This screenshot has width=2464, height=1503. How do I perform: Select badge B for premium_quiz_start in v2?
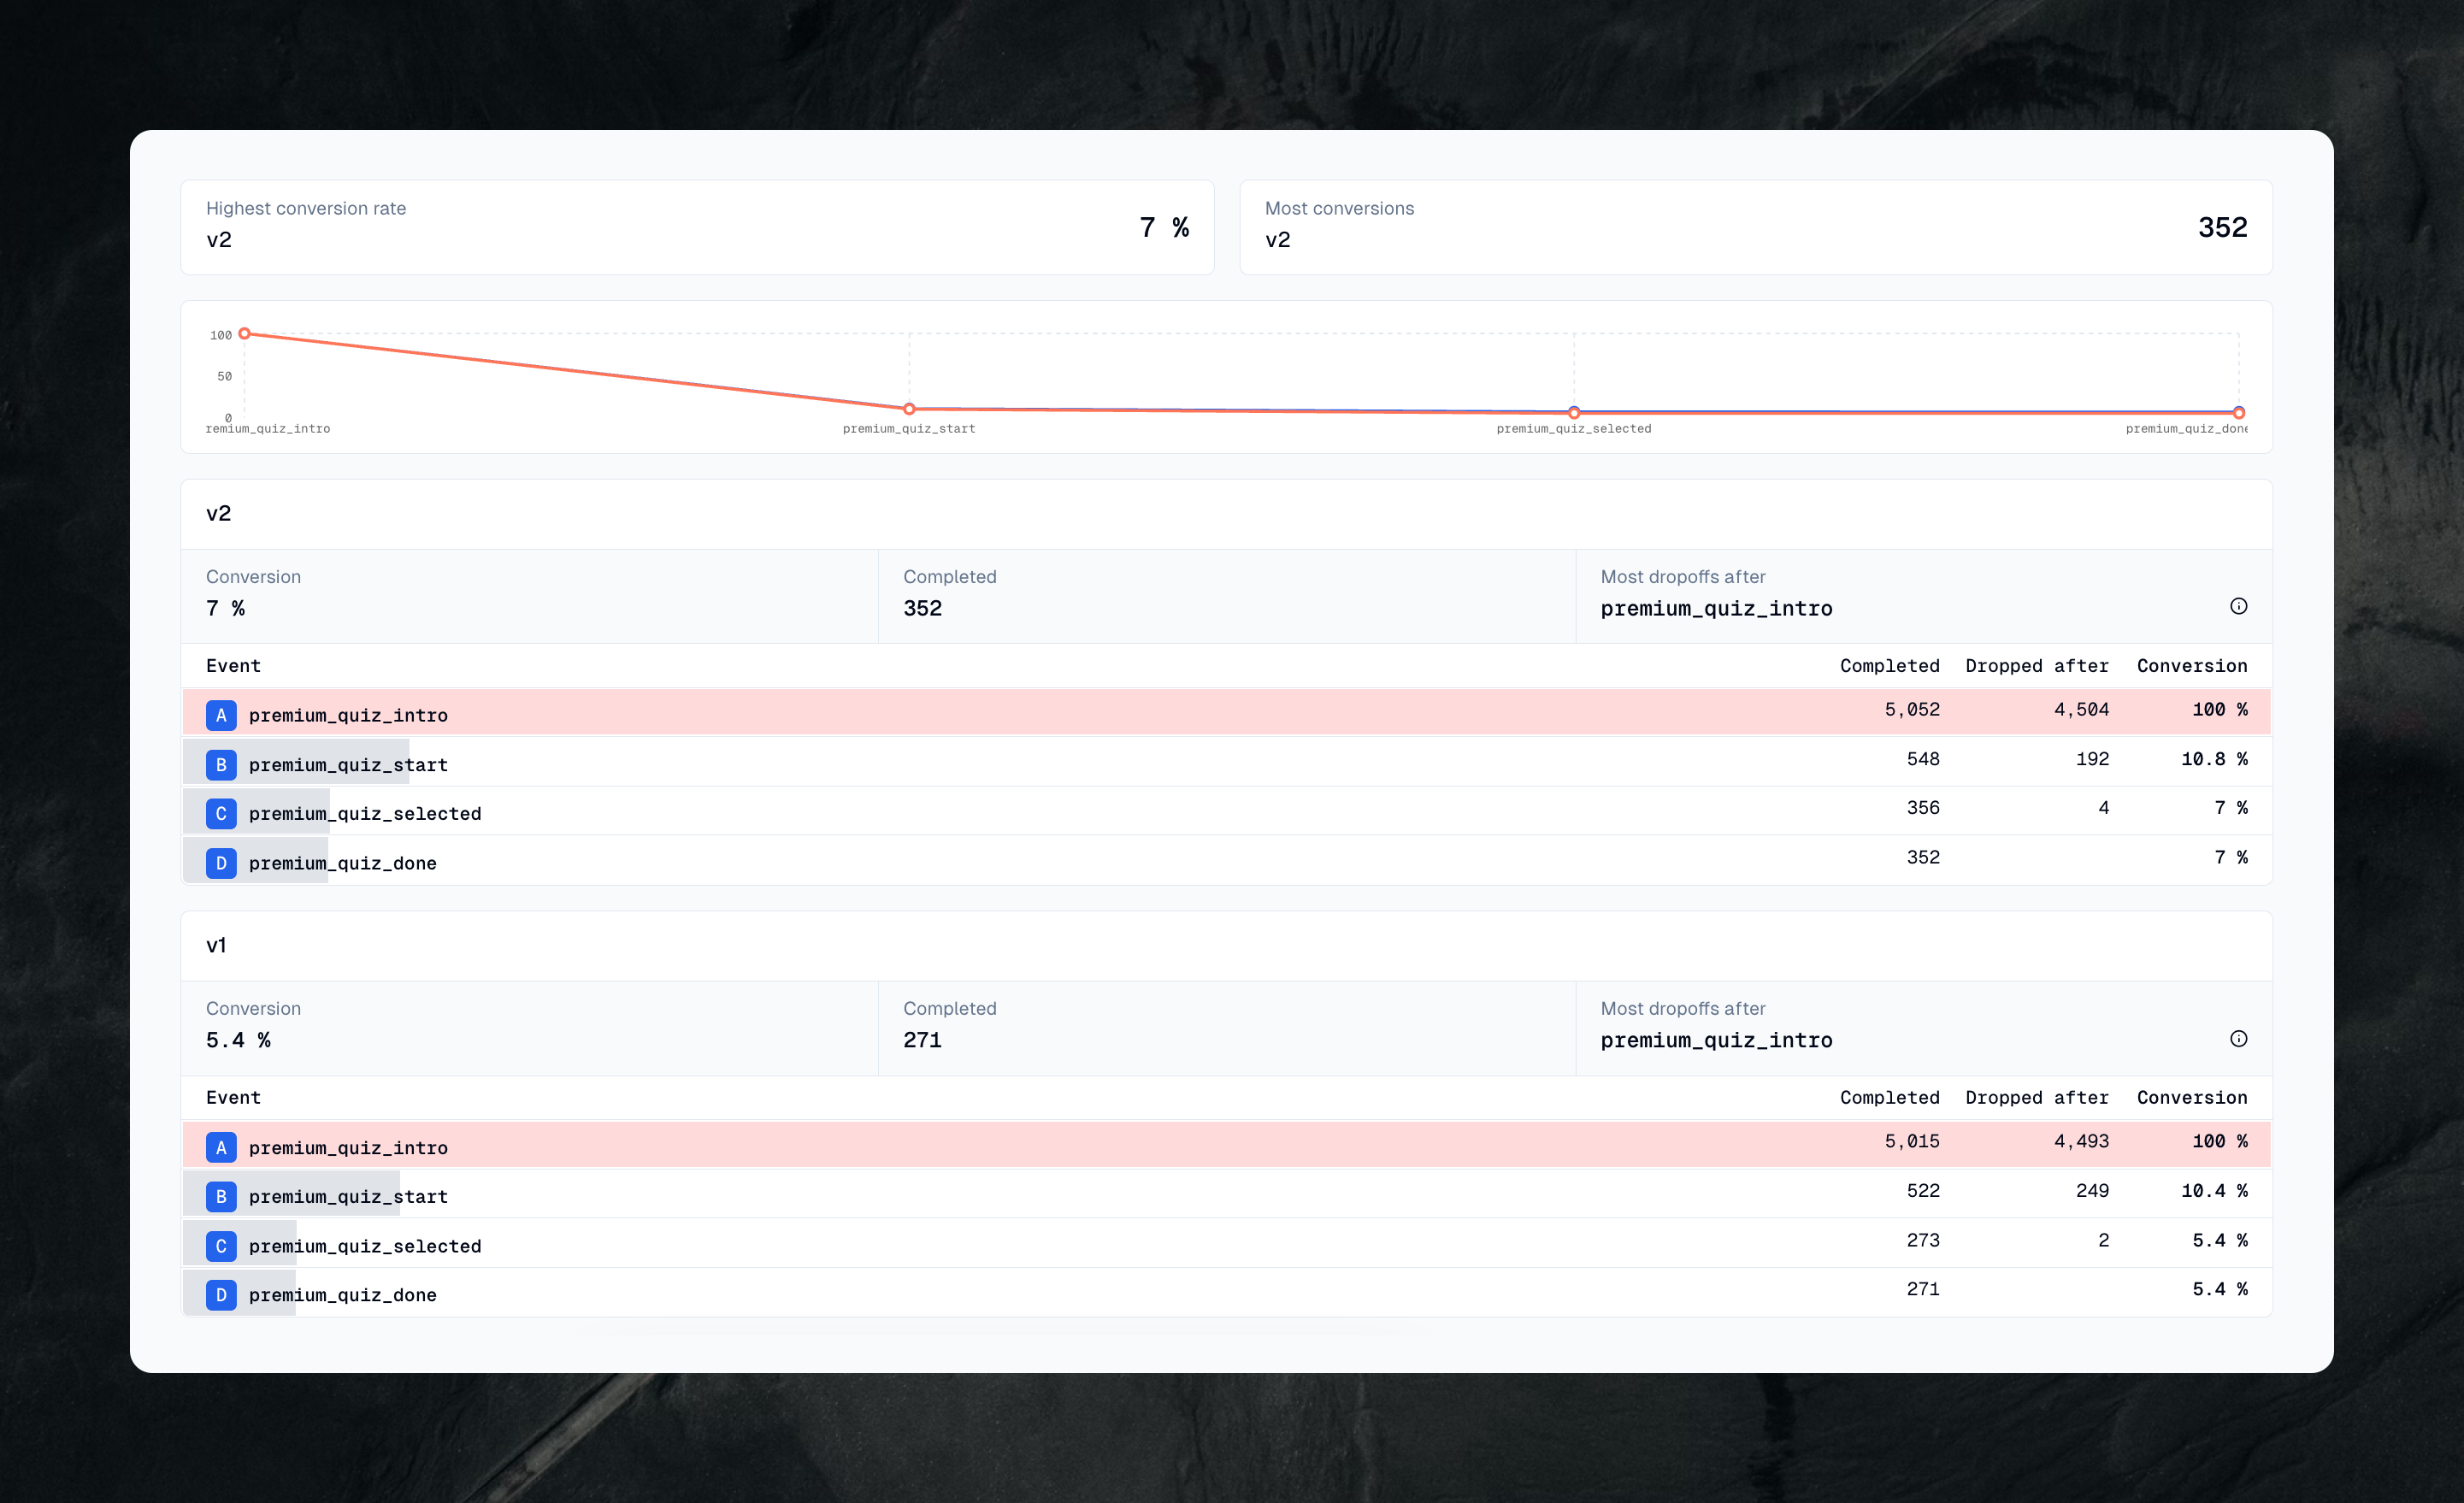click(x=221, y=764)
